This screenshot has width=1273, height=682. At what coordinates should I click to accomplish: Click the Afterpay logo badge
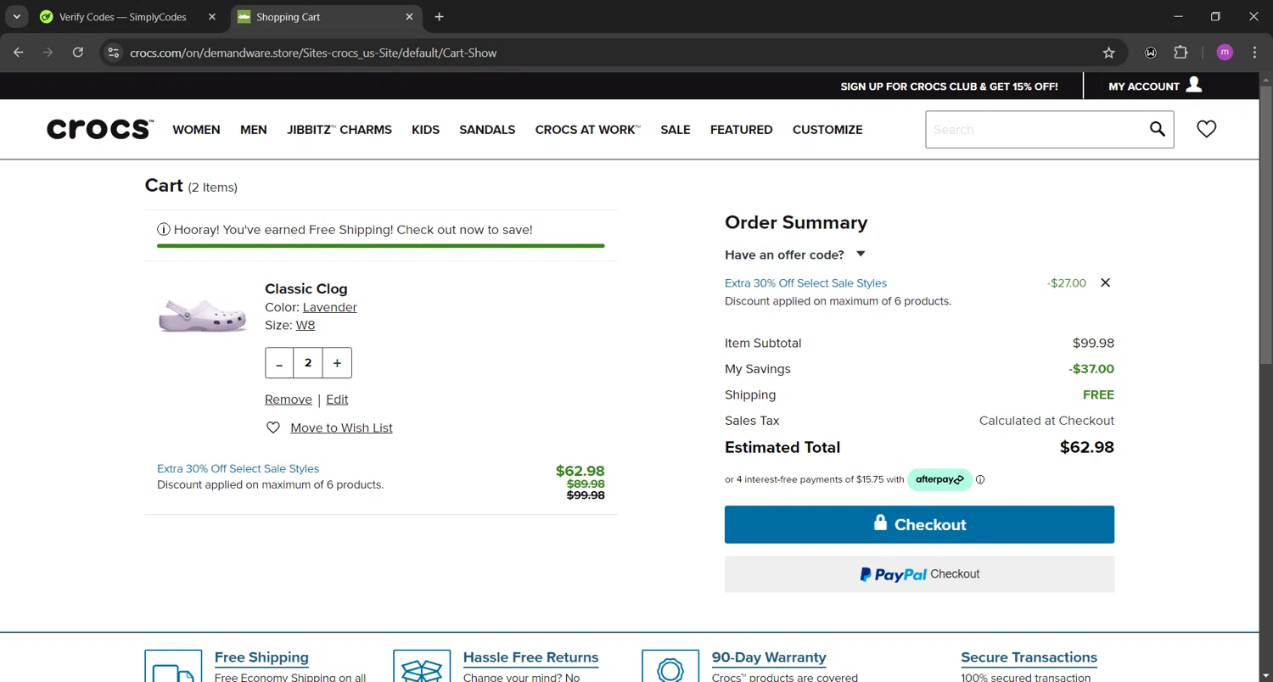939,480
